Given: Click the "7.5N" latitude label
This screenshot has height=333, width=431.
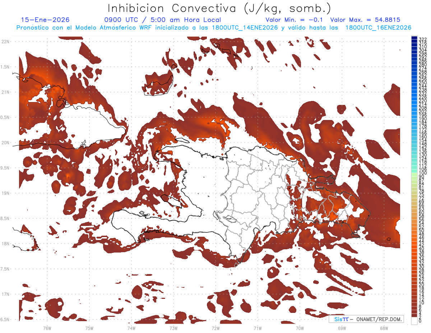Looking at the screenshot, I should click(x=5, y=269).
